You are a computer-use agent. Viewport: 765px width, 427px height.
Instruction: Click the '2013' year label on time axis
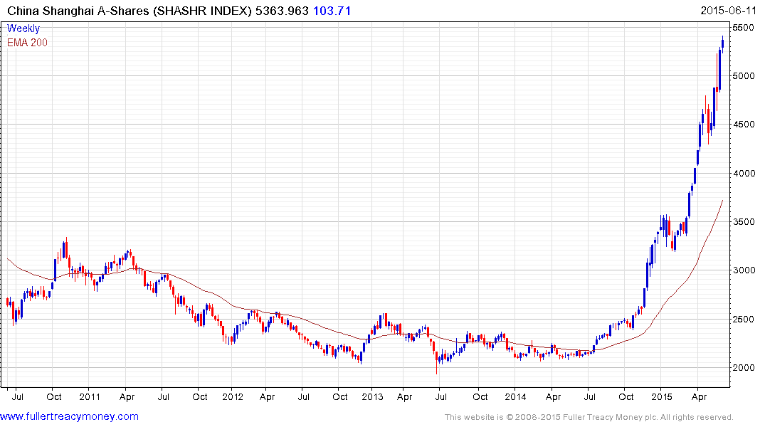pos(372,396)
